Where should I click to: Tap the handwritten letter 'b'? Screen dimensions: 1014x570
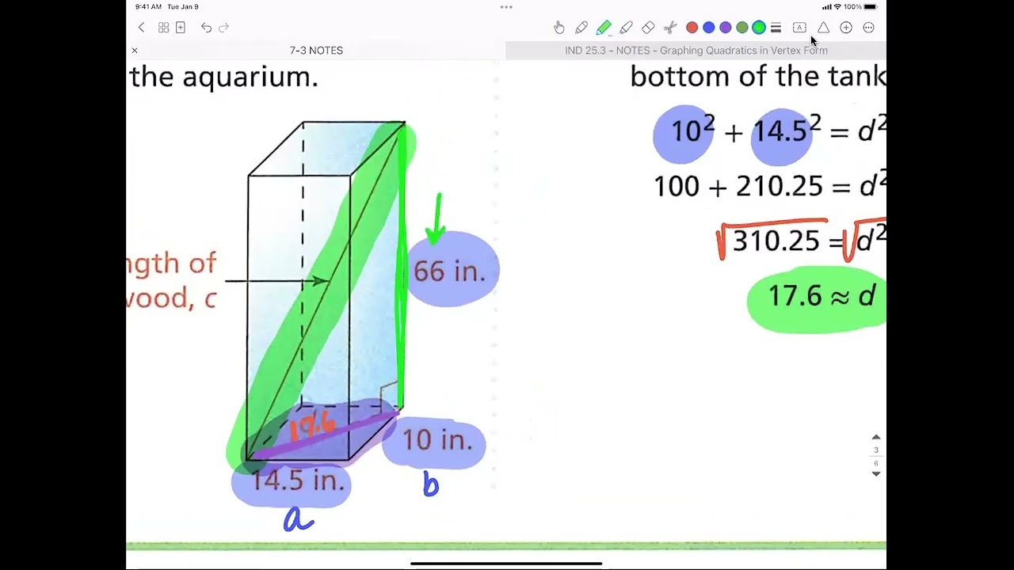point(430,484)
